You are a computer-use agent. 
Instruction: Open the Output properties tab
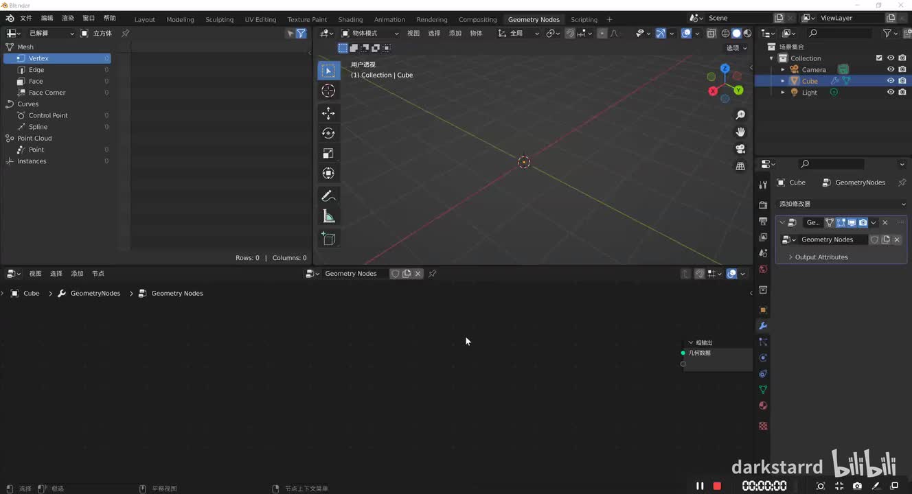[763, 221]
